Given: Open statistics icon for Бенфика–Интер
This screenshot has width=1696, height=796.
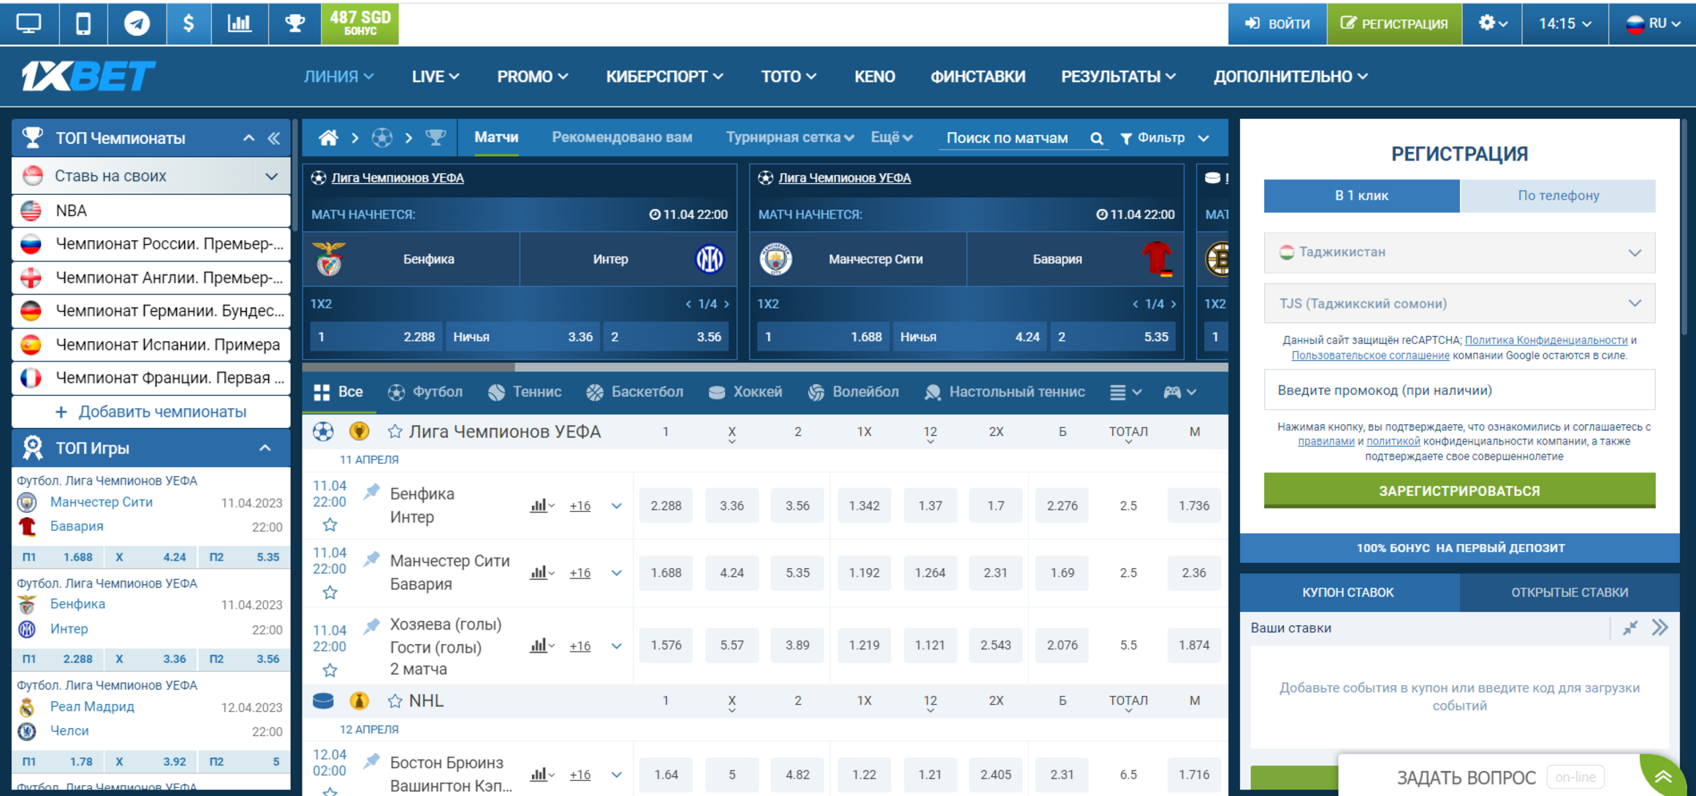Looking at the screenshot, I should [x=541, y=505].
